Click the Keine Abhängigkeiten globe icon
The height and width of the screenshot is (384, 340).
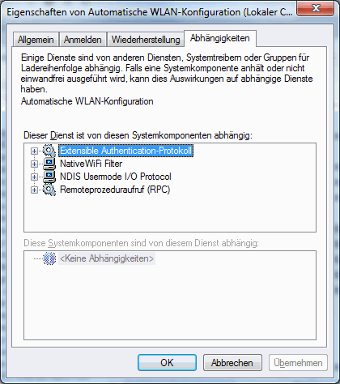point(49,258)
